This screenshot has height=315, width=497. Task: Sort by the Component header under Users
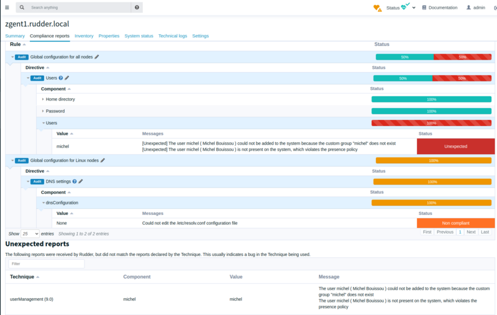(56, 89)
